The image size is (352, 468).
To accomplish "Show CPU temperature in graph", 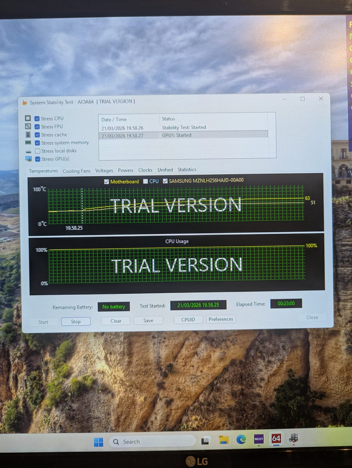I will 146,181.
